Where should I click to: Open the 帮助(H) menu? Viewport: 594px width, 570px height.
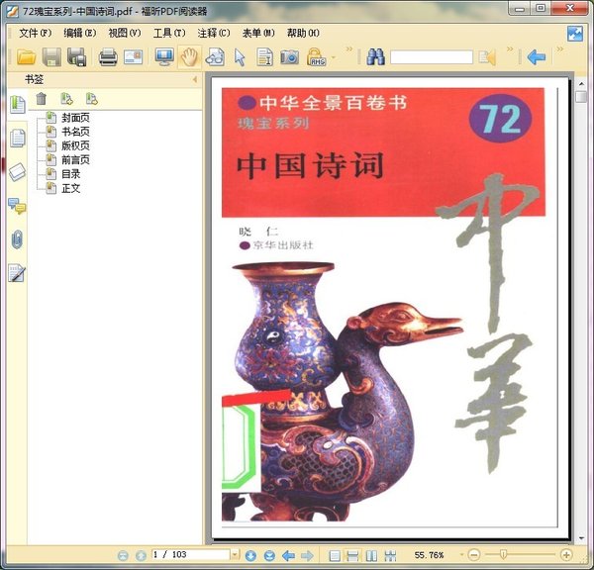click(x=303, y=34)
